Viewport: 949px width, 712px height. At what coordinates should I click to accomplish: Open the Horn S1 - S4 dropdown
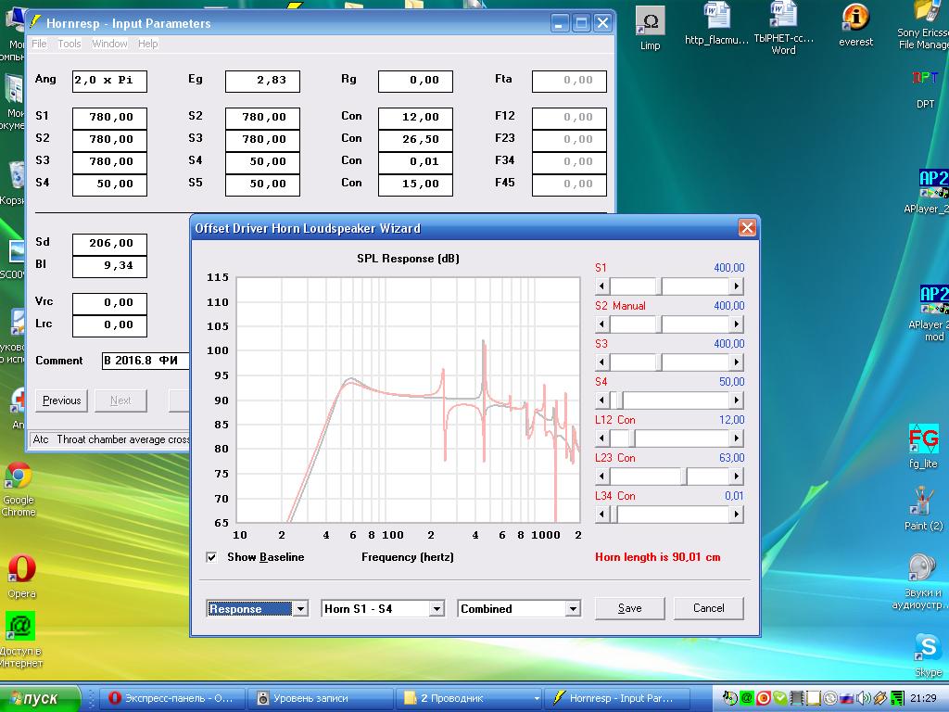coord(437,609)
